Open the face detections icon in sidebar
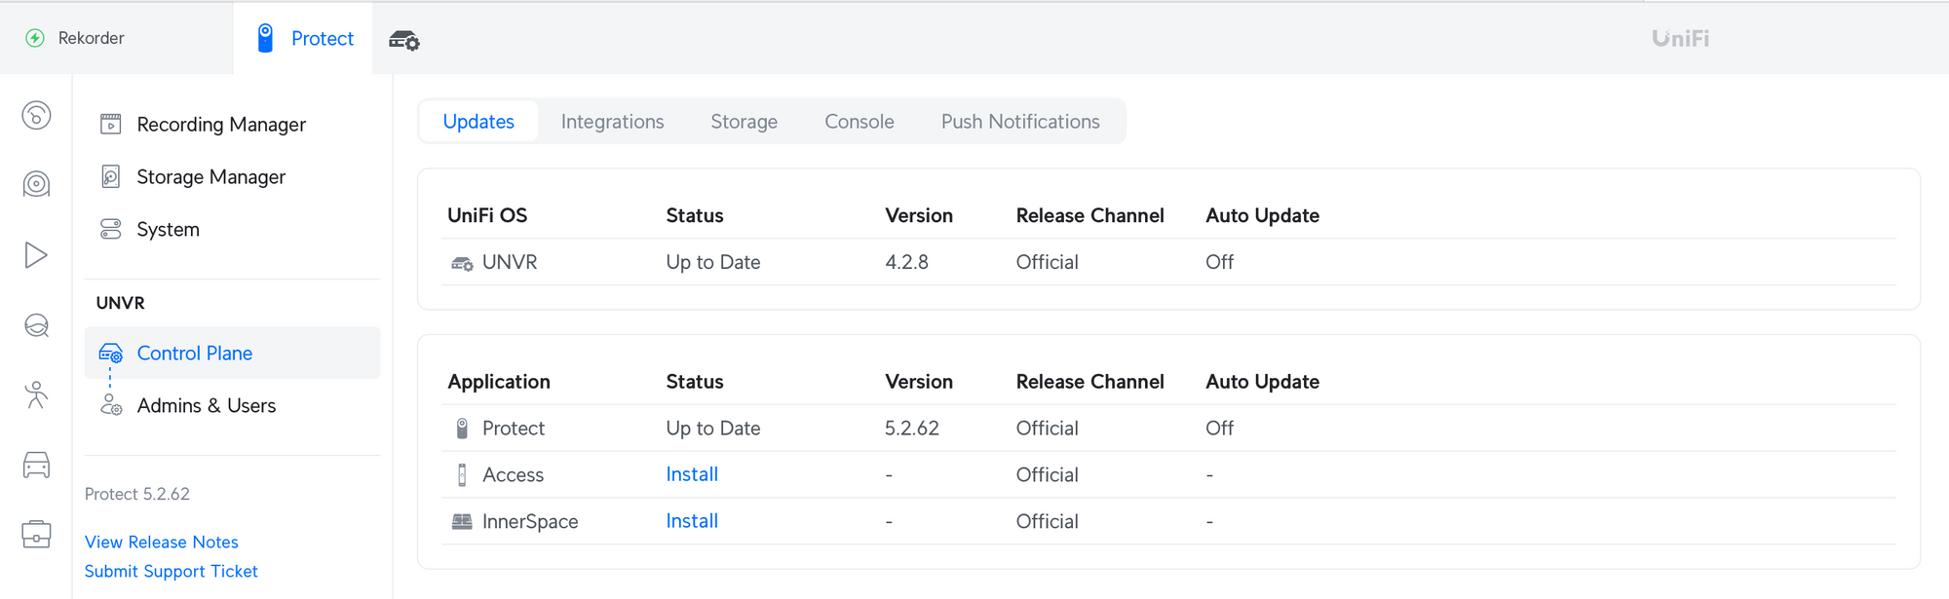Screen dimensions: 1949x599 [x=36, y=325]
